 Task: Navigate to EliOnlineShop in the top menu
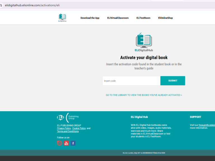(165, 18)
